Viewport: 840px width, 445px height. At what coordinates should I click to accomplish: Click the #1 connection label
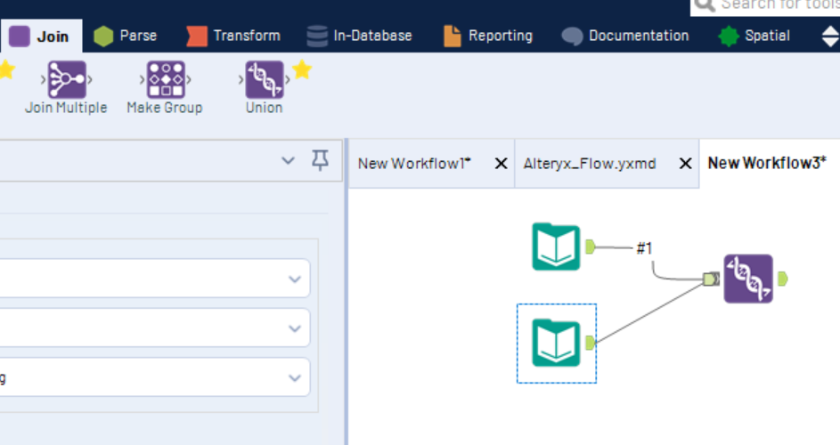[644, 248]
